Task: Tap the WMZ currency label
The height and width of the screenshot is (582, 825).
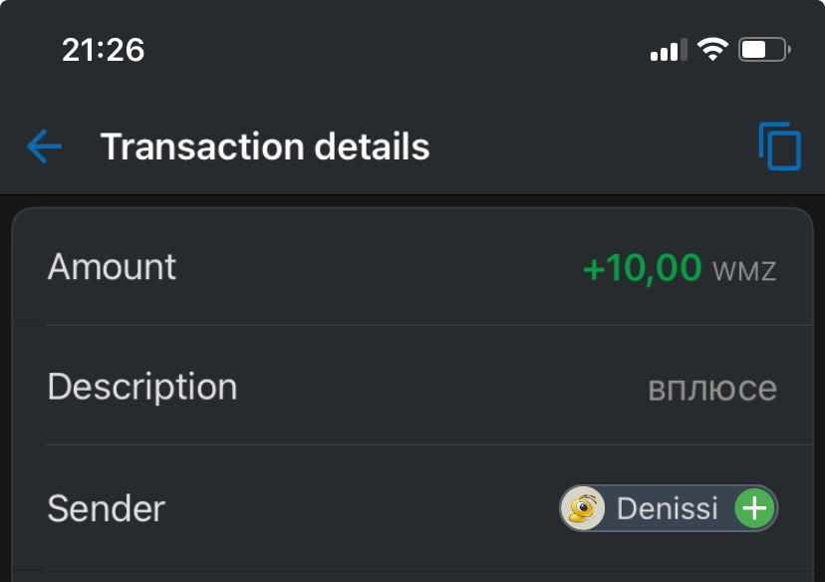Action: 744,271
